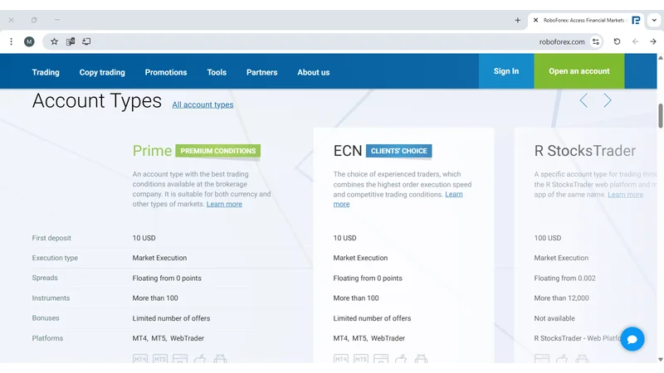
Task: Show previous account type with left chevron
Action: click(x=583, y=100)
